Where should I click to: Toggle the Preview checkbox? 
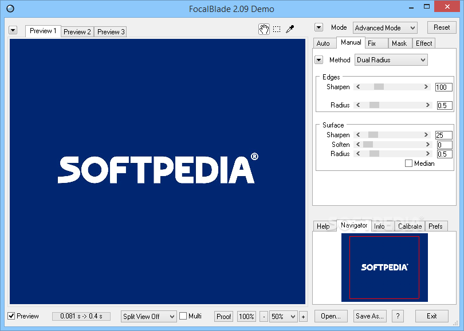point(11,316)
